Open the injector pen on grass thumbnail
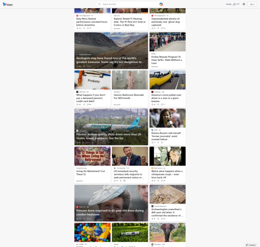Image resolution: width=260 pixels, height=247 pixels. point(130,232)
